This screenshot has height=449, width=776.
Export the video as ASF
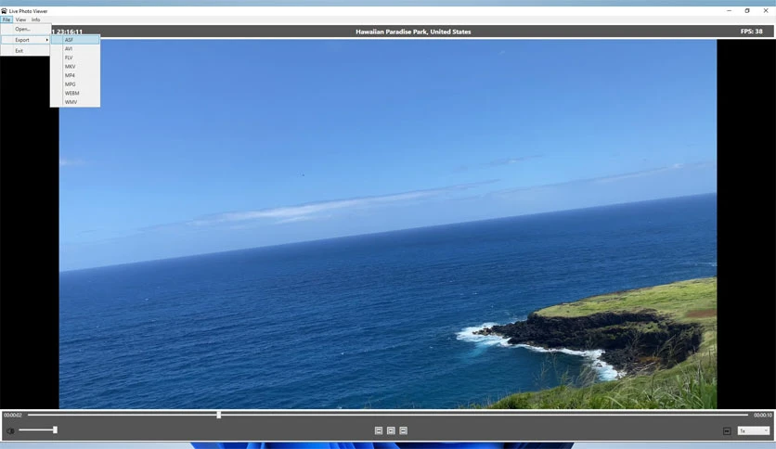[x=75, y=40]
